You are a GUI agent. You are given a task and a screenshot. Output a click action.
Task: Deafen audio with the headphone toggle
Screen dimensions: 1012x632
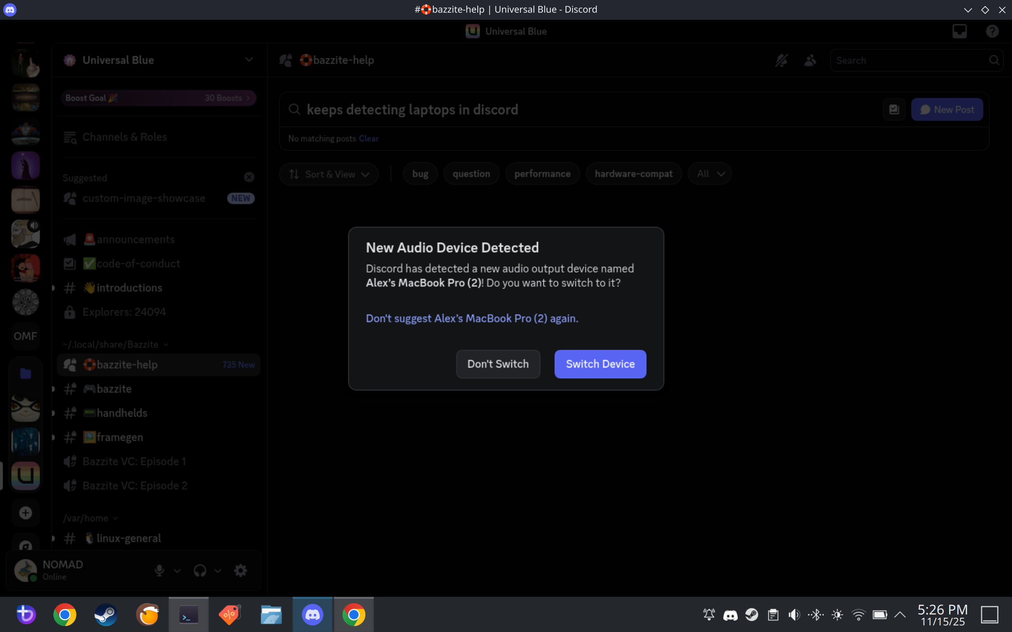(200, 570)
